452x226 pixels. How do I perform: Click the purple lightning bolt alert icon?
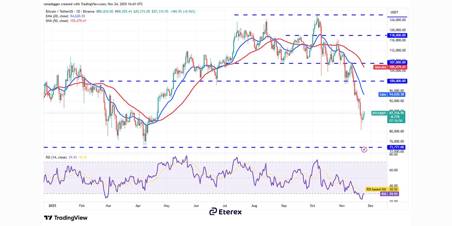[364, 150]
